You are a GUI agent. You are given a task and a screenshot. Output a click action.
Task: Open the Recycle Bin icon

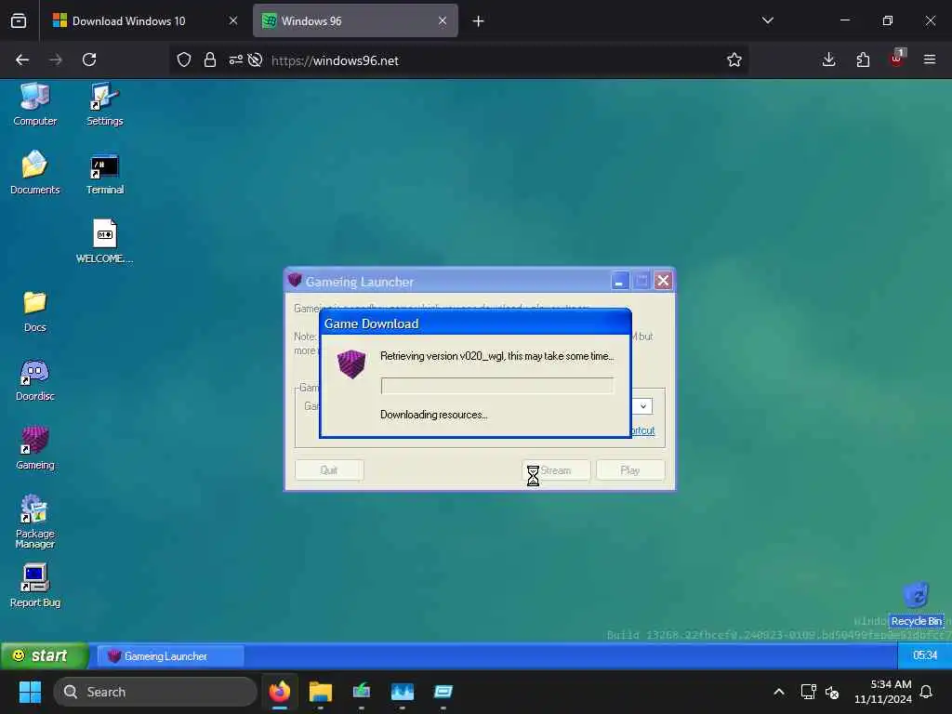916,604
